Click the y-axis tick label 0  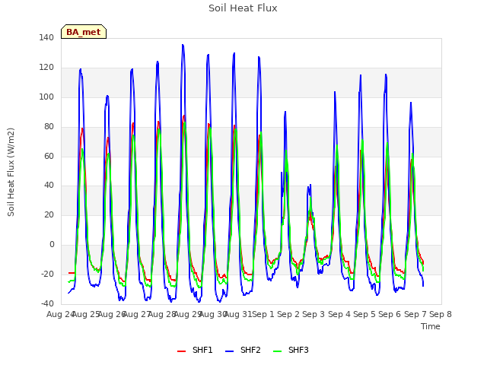pos(52,245)
